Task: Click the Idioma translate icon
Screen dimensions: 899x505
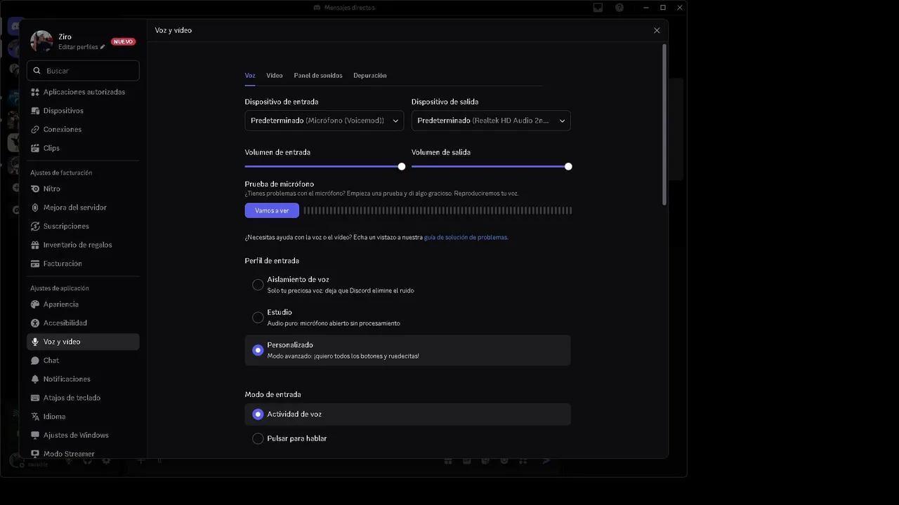Action: 36,417
